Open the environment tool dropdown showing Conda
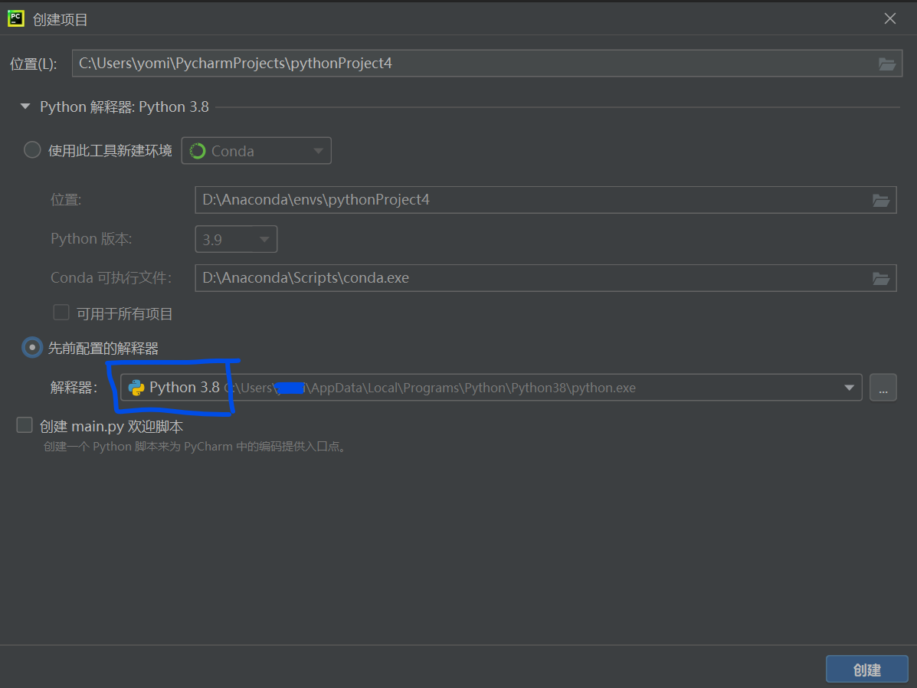This screenshot has width=917, height=688. [x=319, y=150]
